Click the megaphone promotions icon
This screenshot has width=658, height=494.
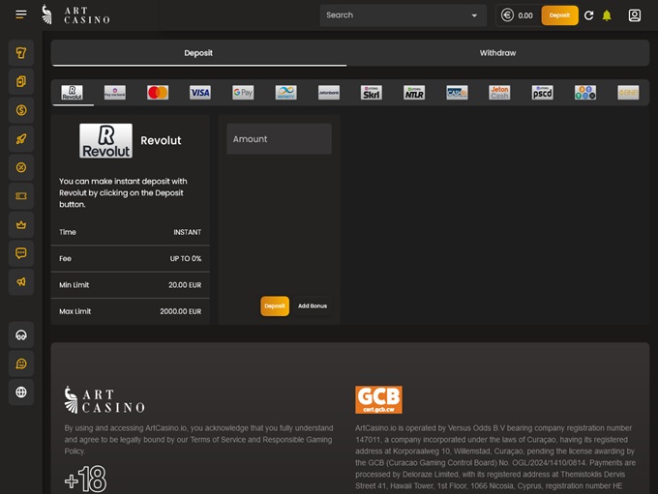tap(21, 281)
